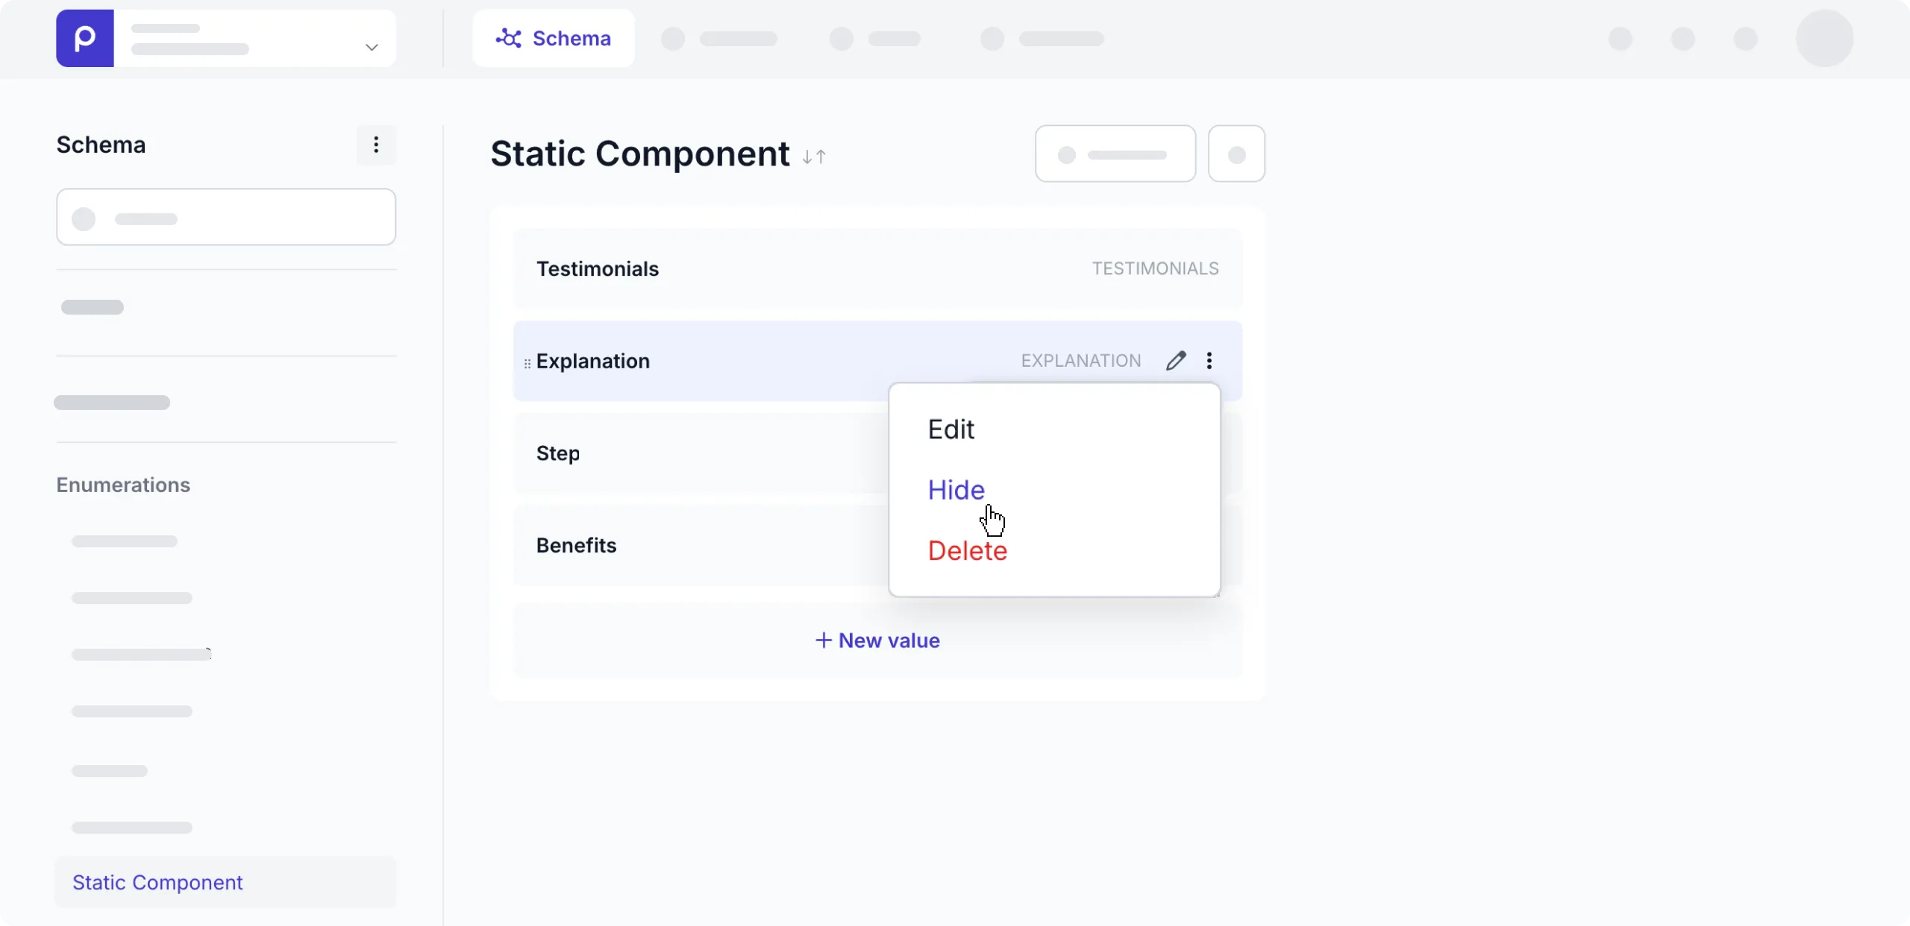Click the middle icon in top-right toolbar
The height and width of the screenshot is (926, 1910).
tap(1683, 38)
